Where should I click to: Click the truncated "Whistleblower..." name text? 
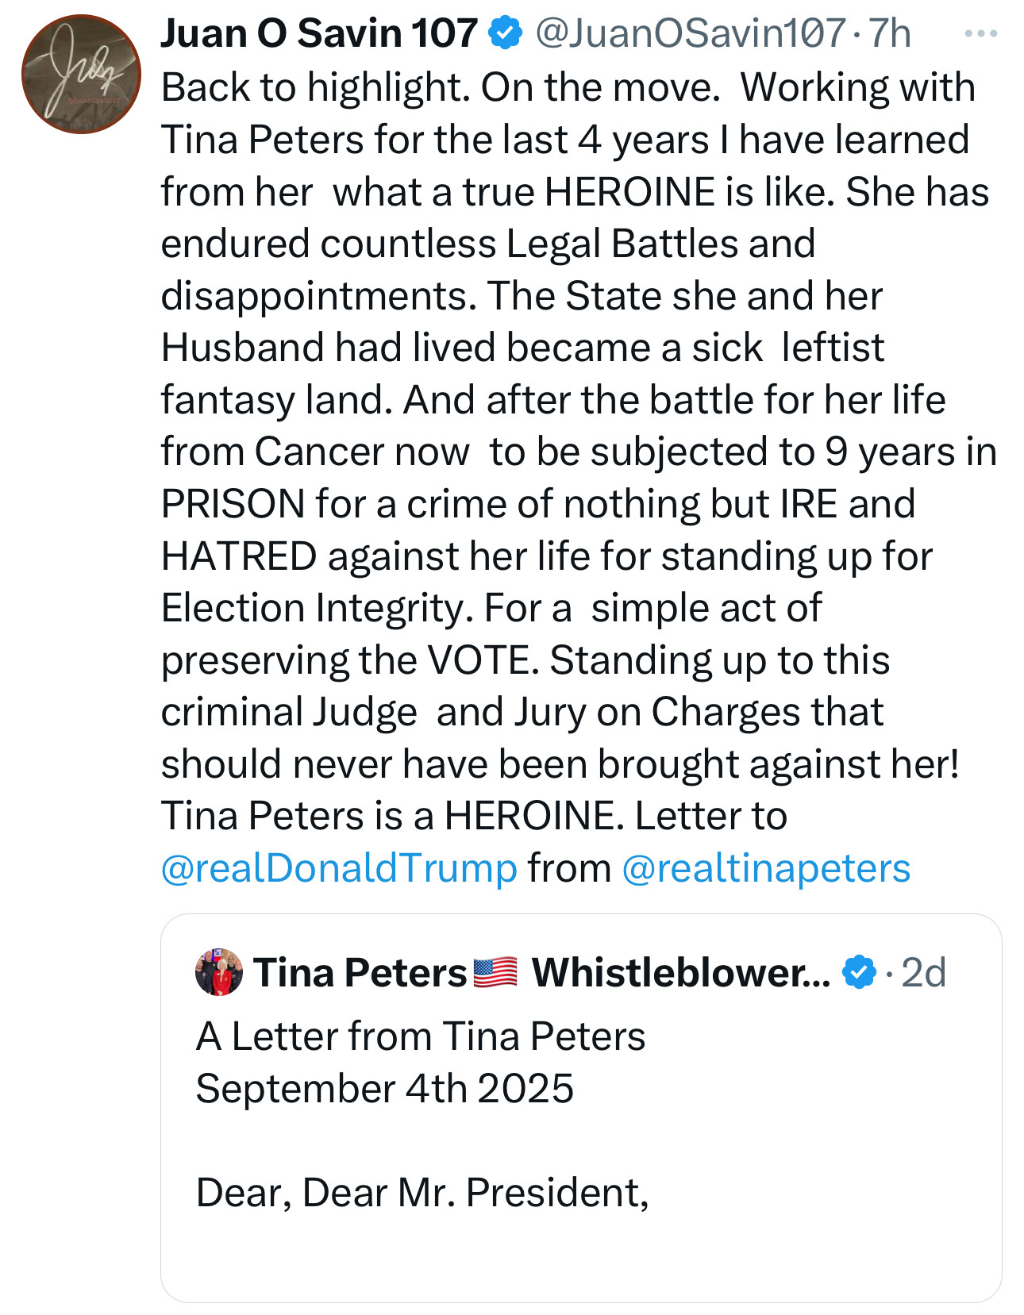pyautogui.click(x=680, y=972)
